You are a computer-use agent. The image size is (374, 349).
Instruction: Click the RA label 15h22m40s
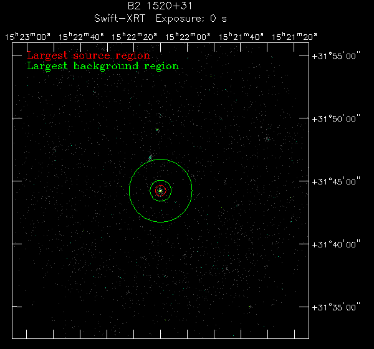(81, 37)
